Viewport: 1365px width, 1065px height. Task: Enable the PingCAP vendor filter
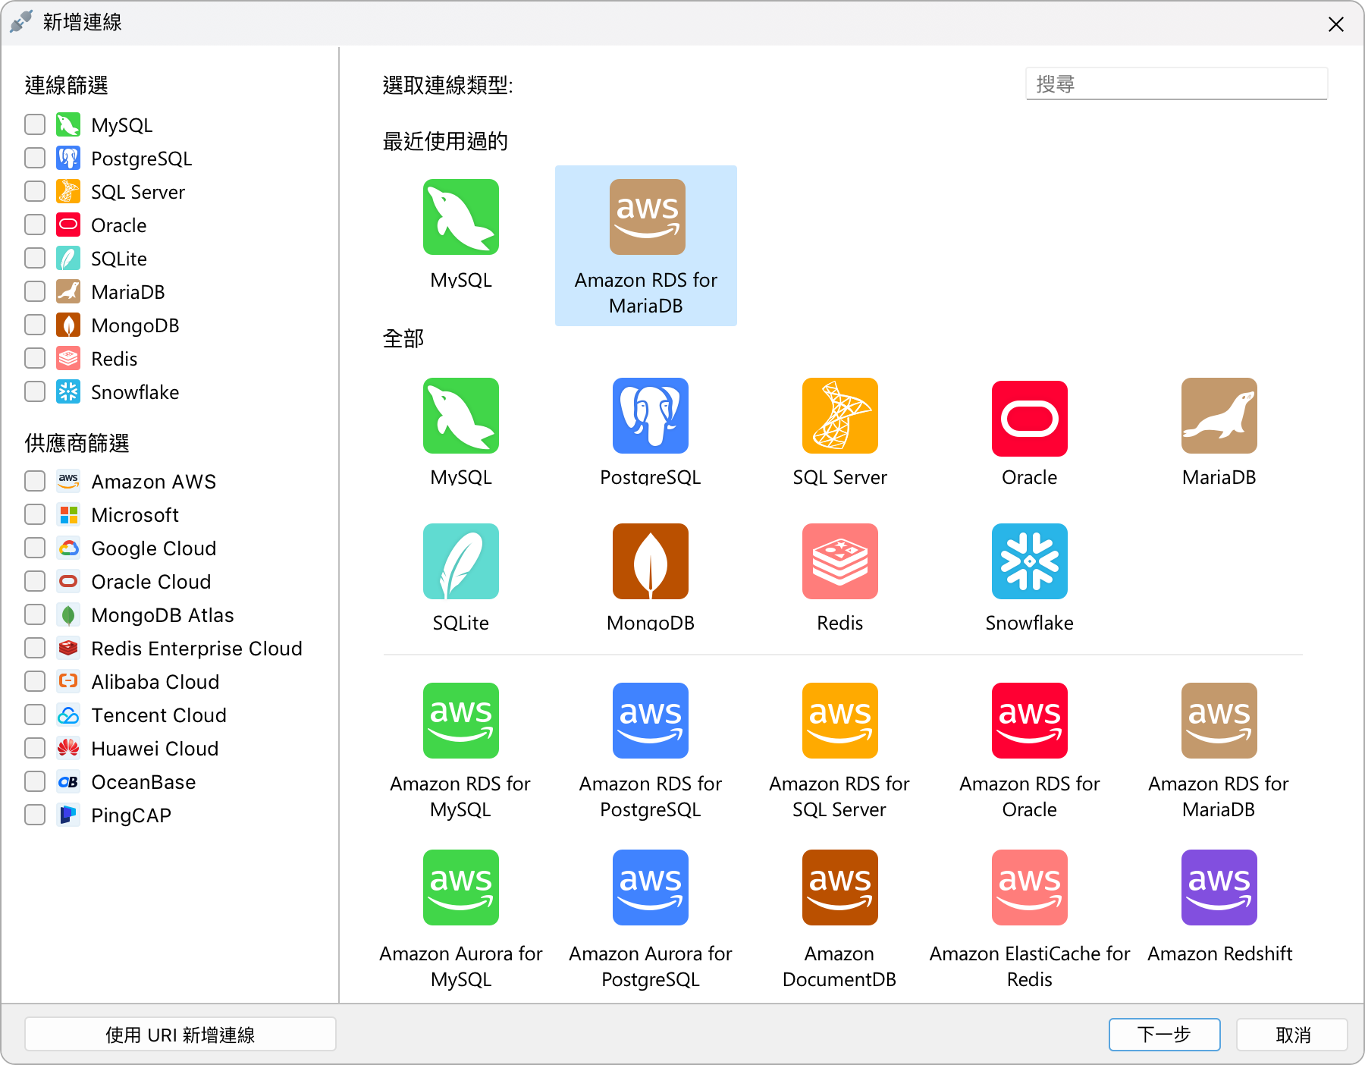pyautogui.click(x=35, y=815)
